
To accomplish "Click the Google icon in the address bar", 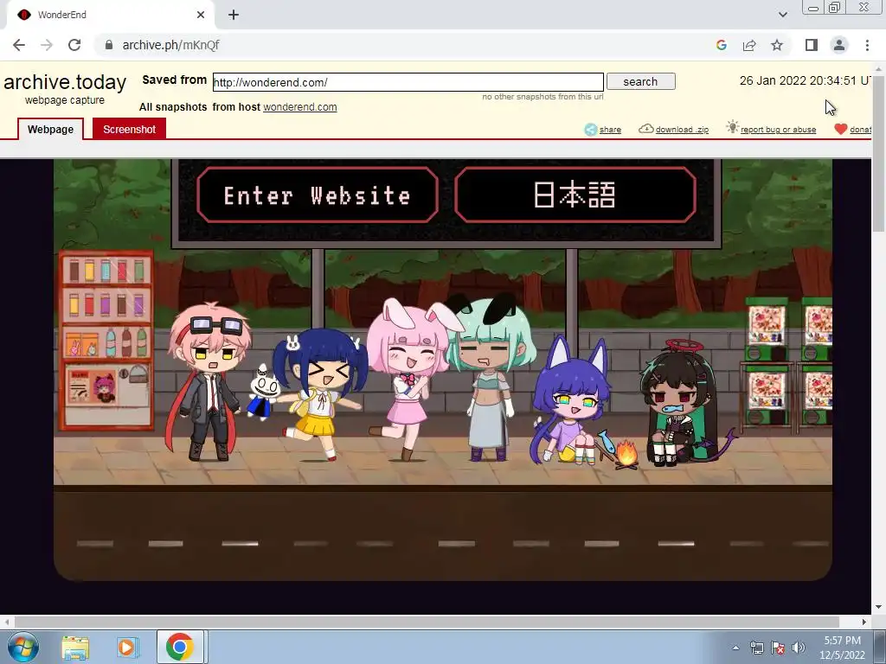I will [721, 45].
